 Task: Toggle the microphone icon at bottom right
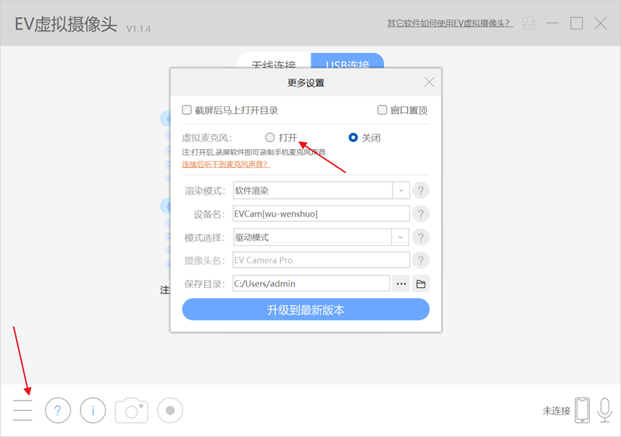pyautogui.click(x=605, y=410)
